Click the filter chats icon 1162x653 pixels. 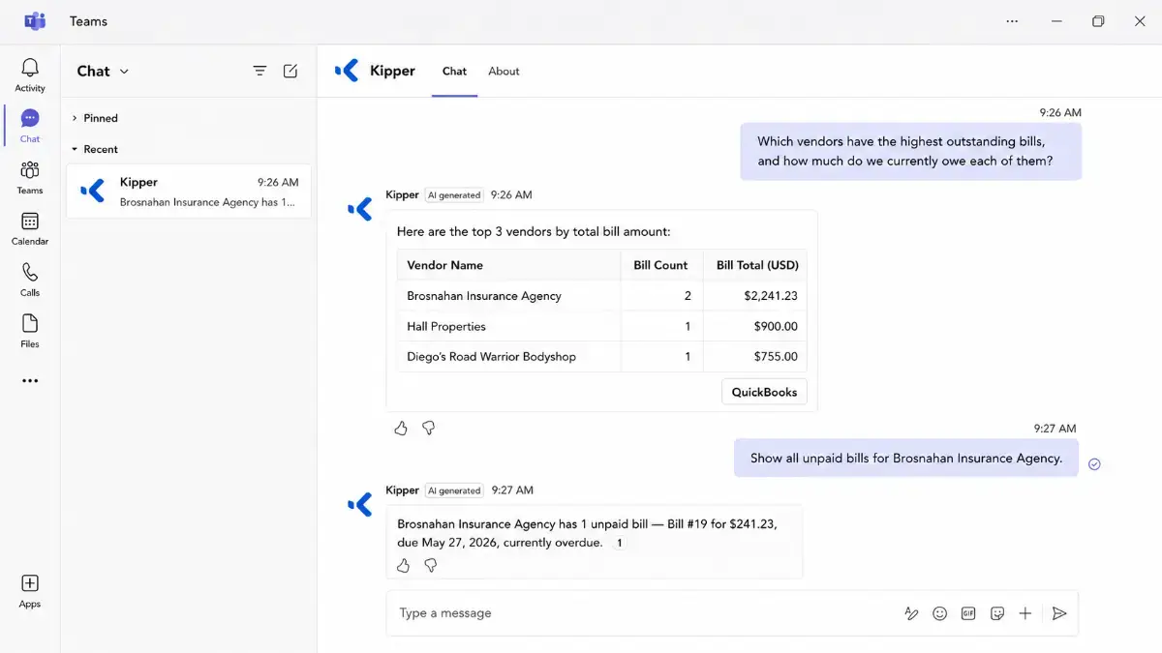click(x=260, y=71)
